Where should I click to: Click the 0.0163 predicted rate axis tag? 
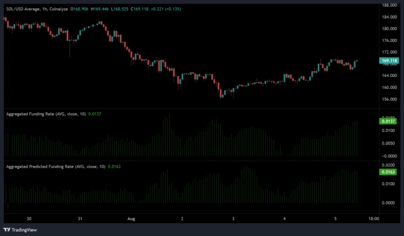[388, 172]
